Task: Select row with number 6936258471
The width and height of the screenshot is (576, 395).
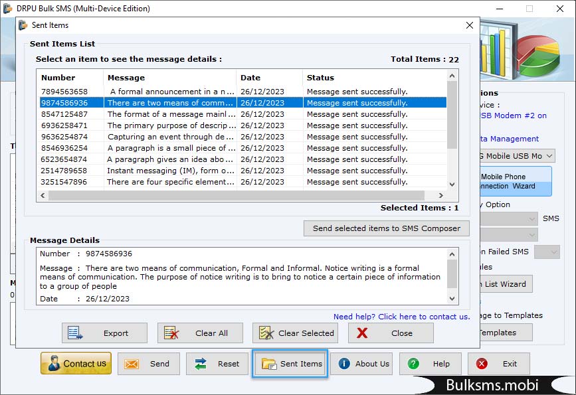Action: pyautogui.click(x=243, y=125)
